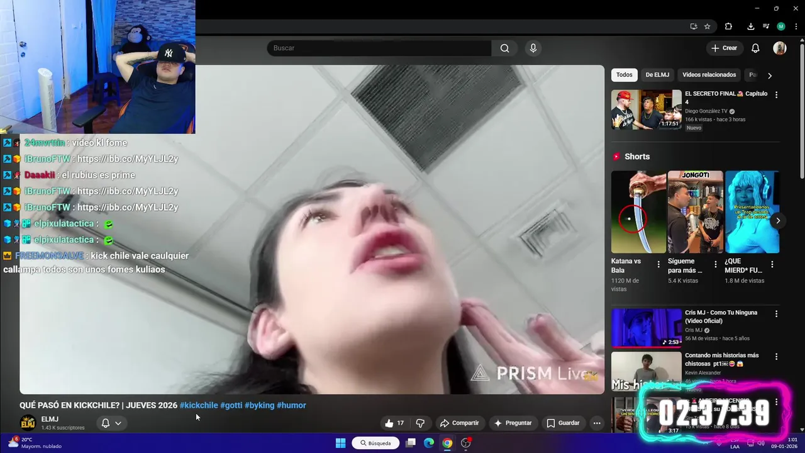Open options for EL SECRETO FINAL video
The width and height of the screenshot is (805, 453).
[x=776, y=94]
